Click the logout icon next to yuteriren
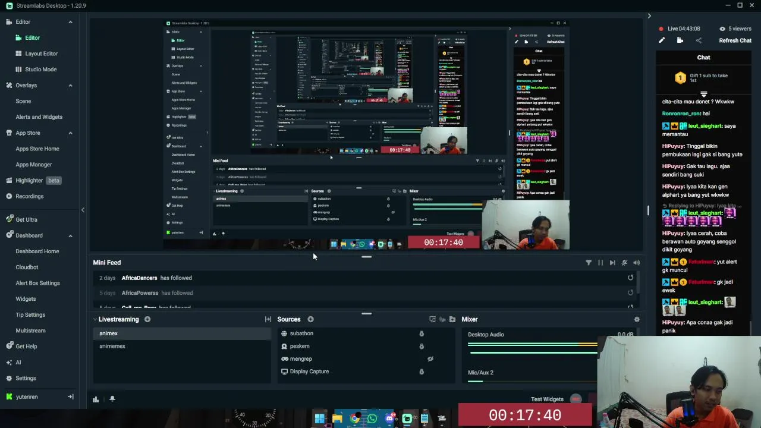 coord(70,396)
